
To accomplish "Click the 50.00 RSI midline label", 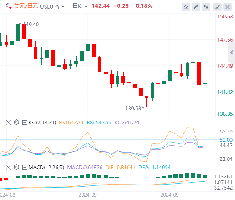I will pos(226,140).
